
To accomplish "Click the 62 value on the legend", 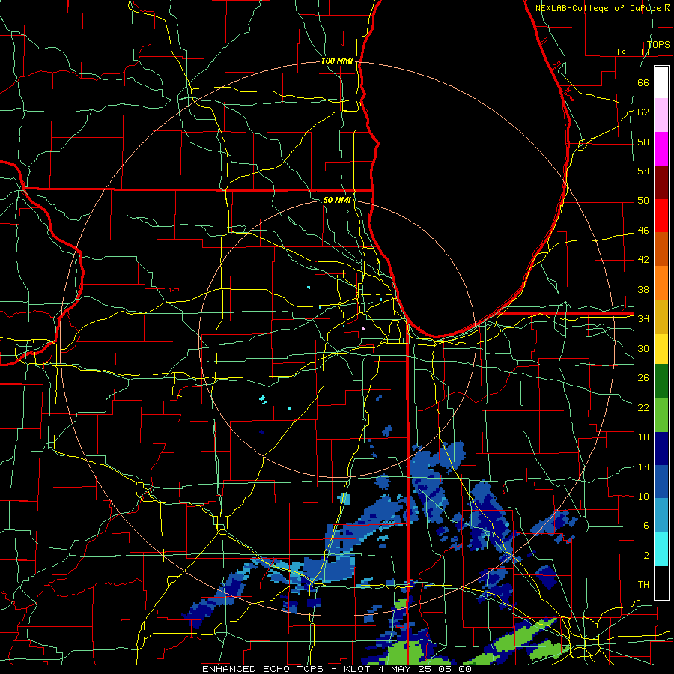I will coord(643,112).
